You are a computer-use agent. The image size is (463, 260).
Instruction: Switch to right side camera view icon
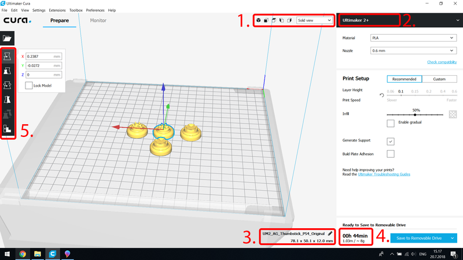click(x=289, y=20)
